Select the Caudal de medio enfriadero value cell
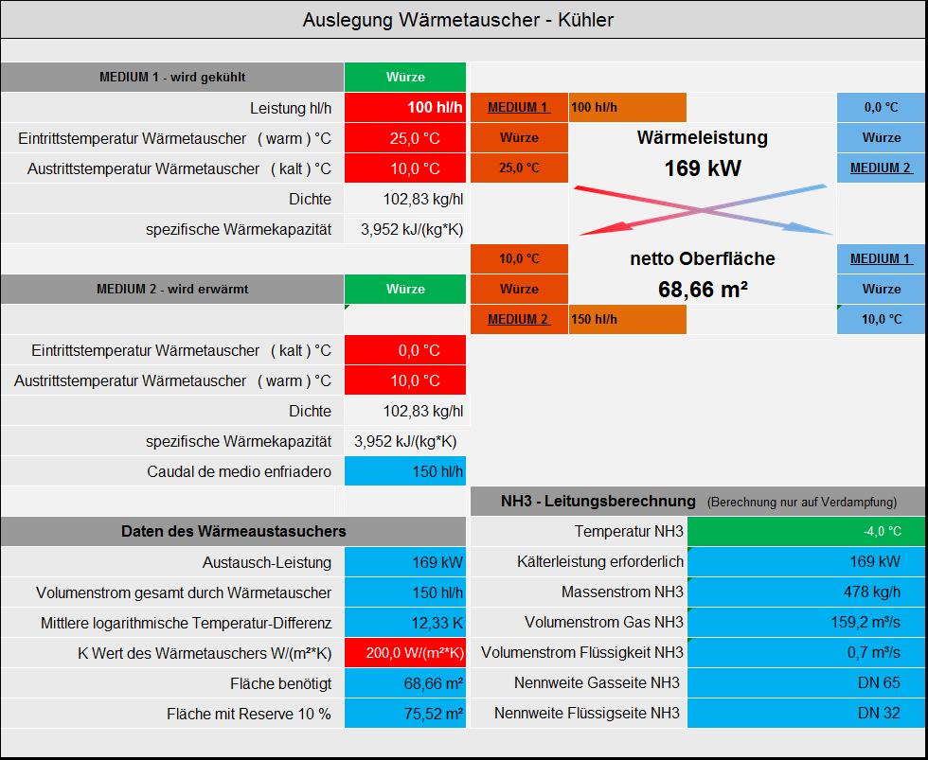Image resolution: width=928 pixels, height=760 pixels. [405, 471]
